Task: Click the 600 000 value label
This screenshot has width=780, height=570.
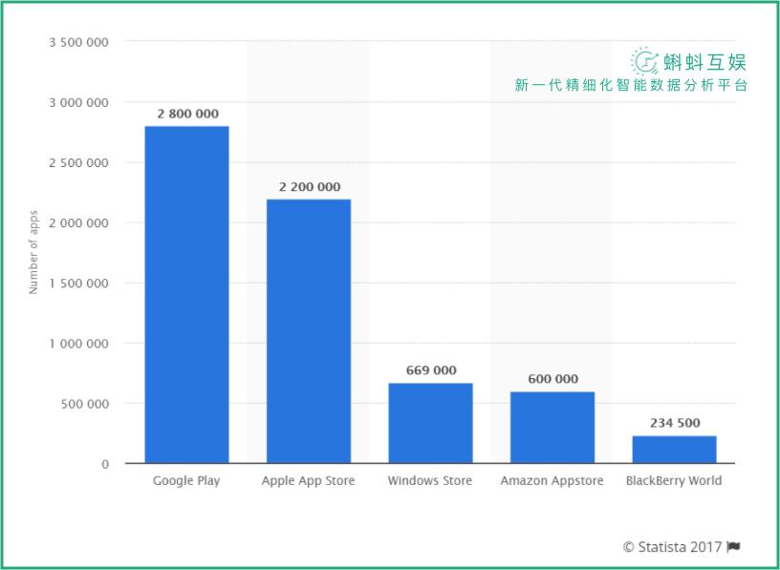Action: [x=553, y=379]
